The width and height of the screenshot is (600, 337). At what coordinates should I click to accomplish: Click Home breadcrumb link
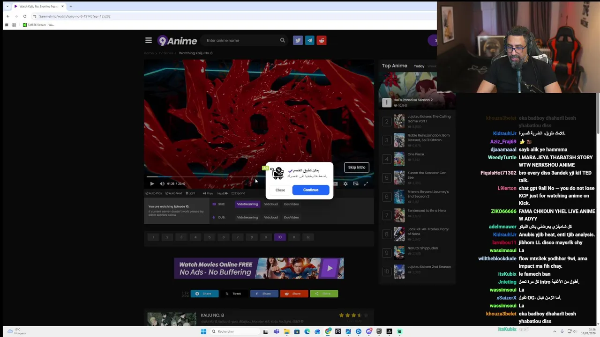click(x=149, y=53)
